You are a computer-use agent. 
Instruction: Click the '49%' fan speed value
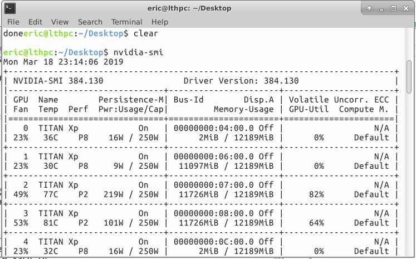pyautogui.click(x=21, y=194)
